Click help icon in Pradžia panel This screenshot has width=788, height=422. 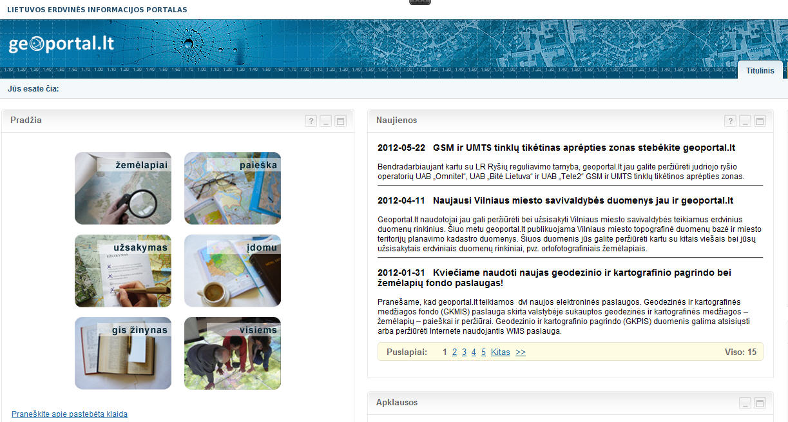click(x=311, y=120)
